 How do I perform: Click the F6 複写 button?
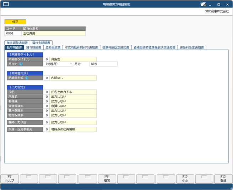[x=107, y=179]
